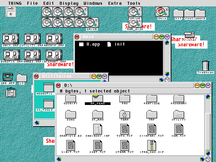216x162 pixels.
Task: Open the Display menu
Action: tap(69, 3)
